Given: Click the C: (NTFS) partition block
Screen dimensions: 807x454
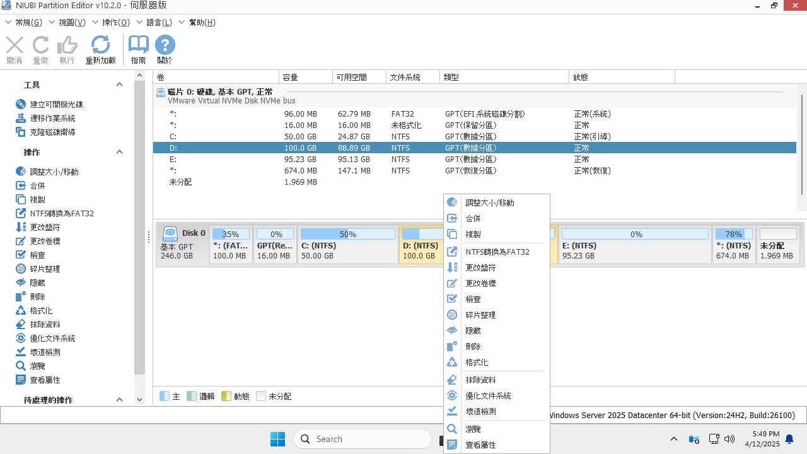Looking at the screenshot, I should point(347,245).
